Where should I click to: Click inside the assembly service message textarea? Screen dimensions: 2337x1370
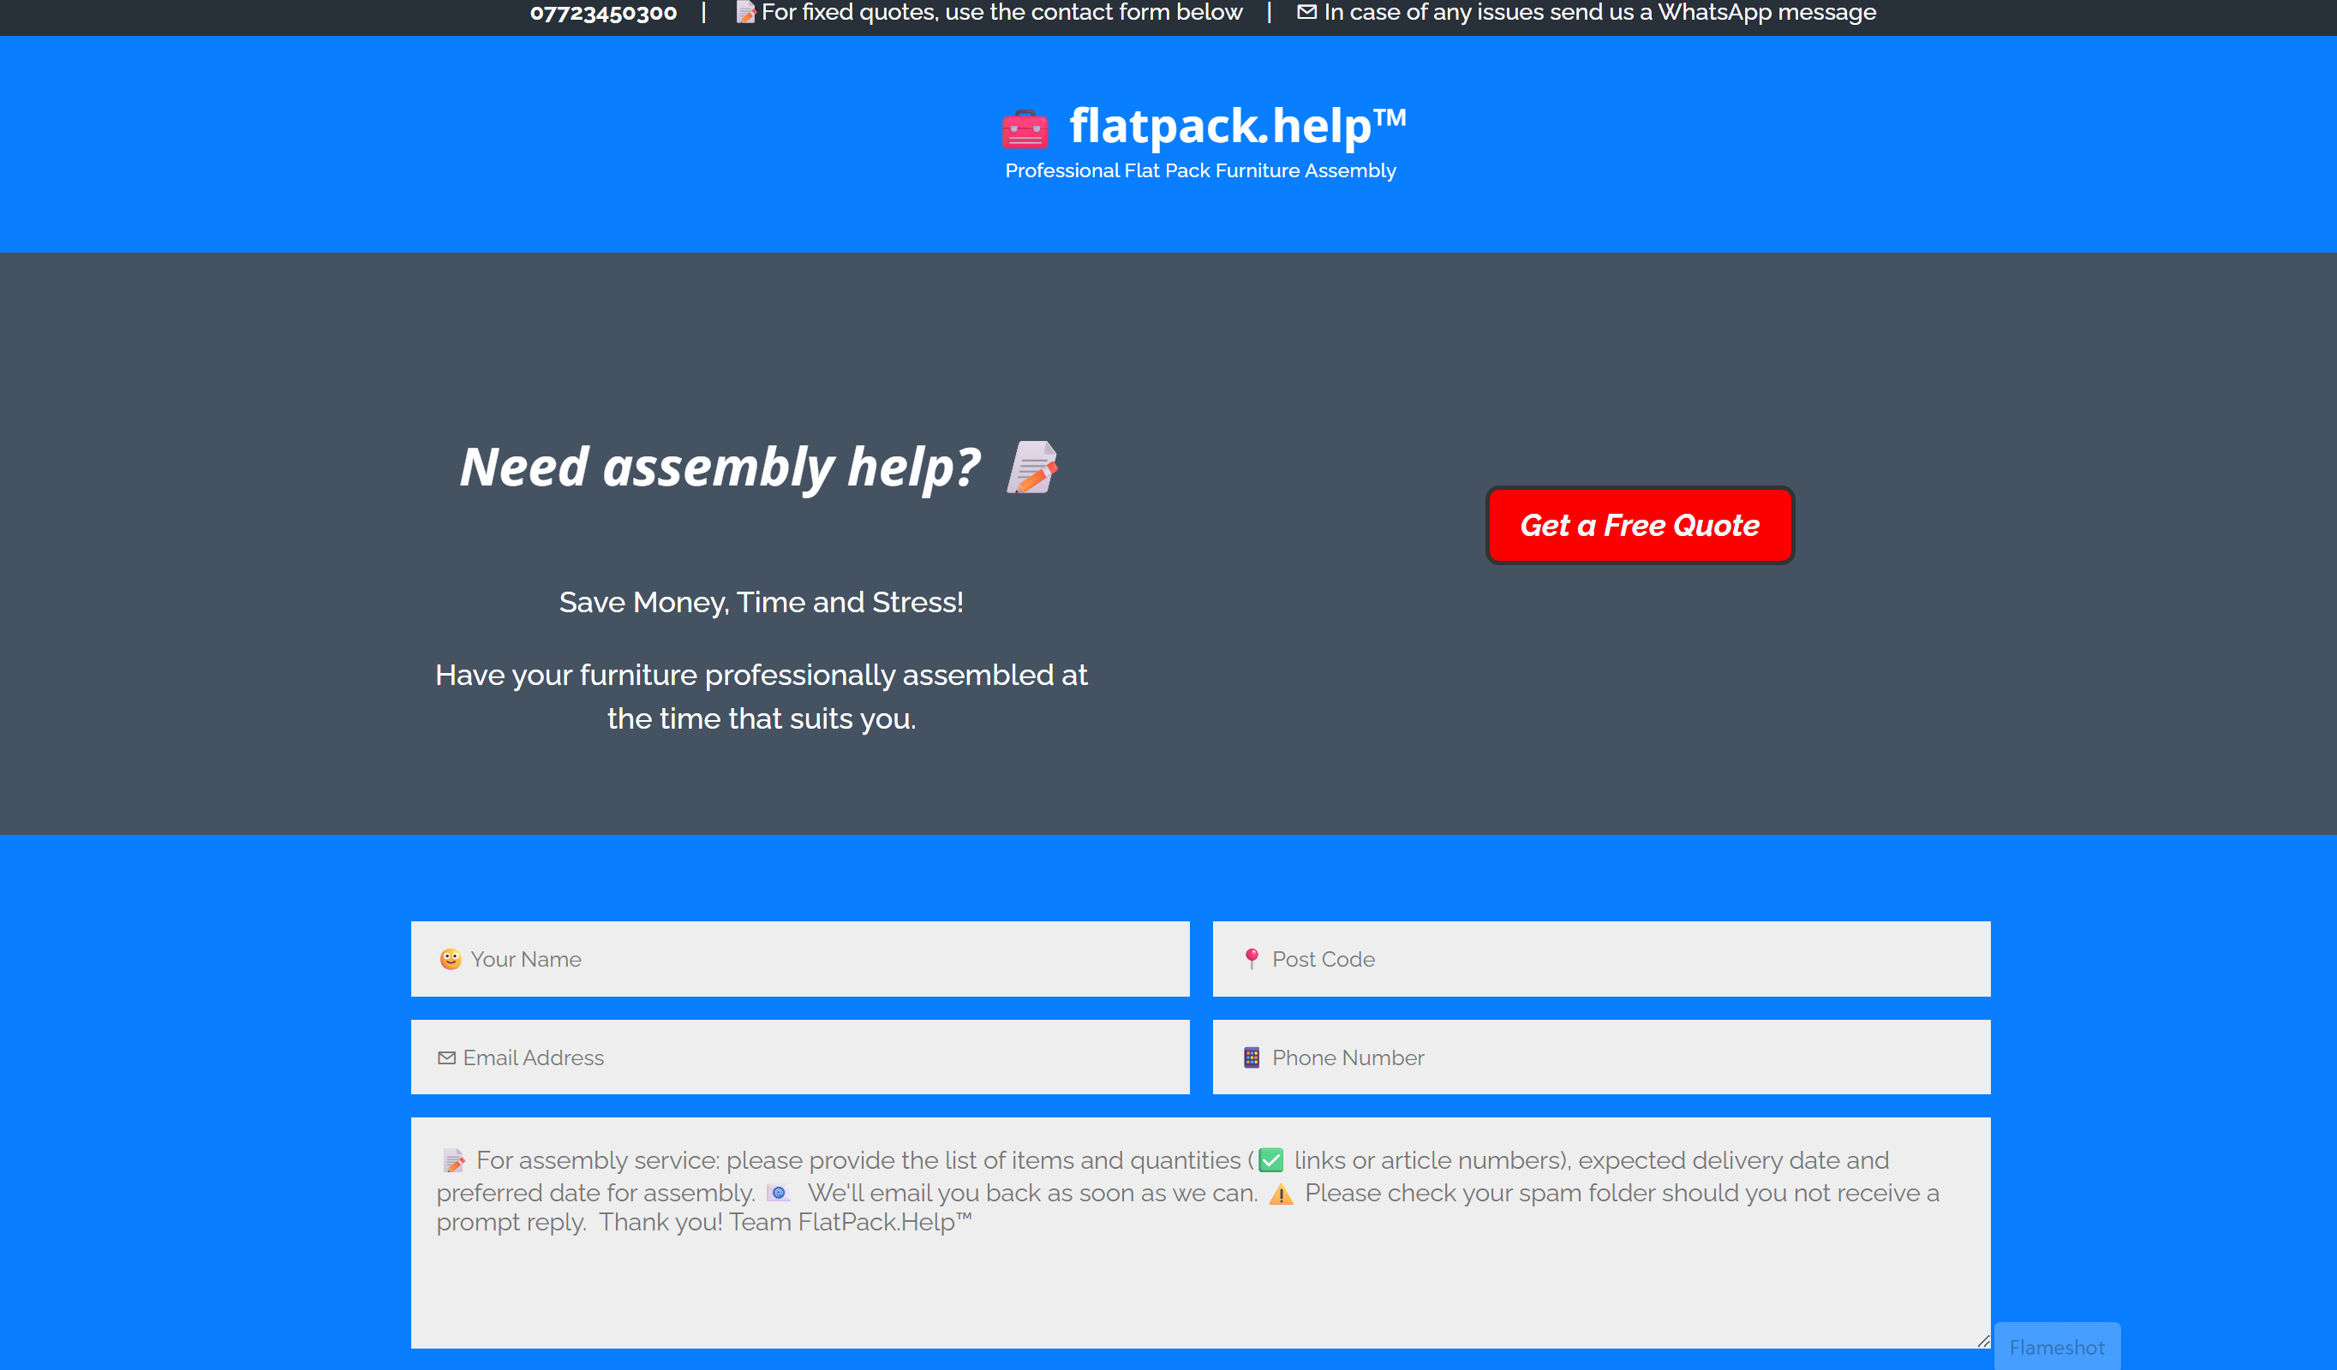1201,1233
